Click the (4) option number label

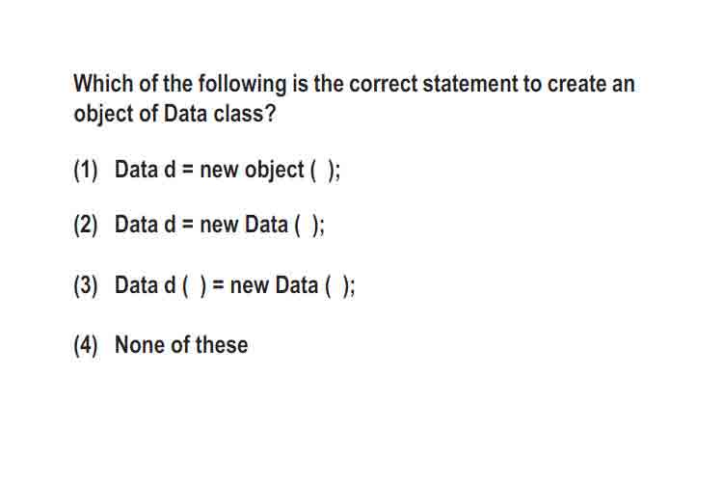[86, 345]
